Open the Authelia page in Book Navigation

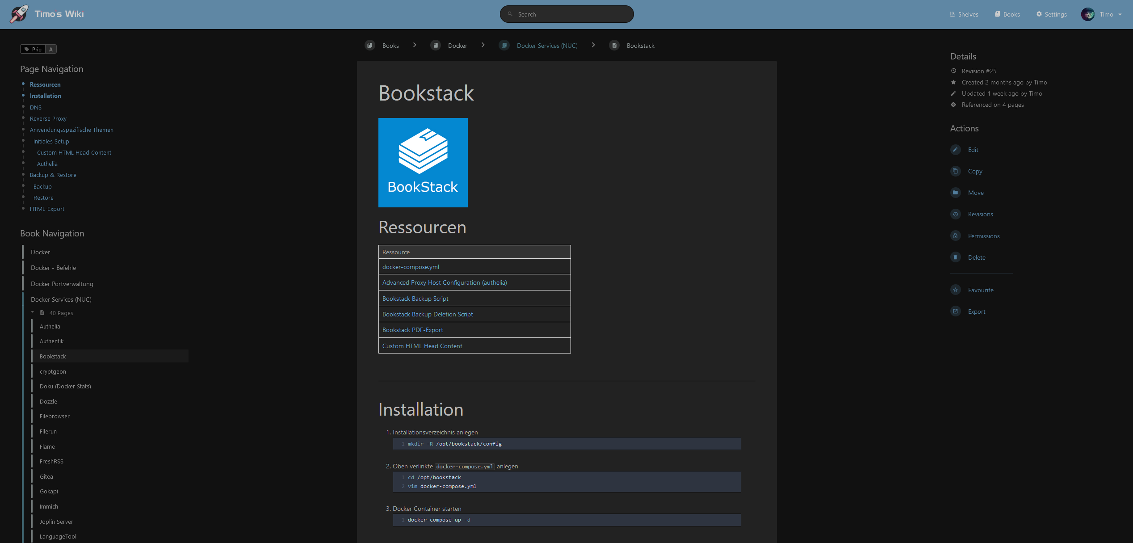50,326
